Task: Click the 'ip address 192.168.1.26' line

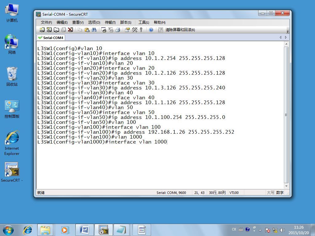Action: pos(136,132)
